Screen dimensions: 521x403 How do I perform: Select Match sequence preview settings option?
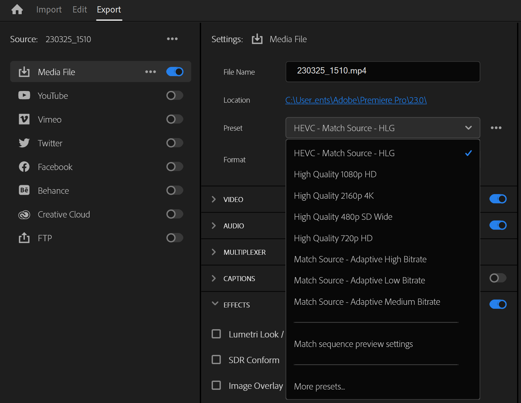383,344
